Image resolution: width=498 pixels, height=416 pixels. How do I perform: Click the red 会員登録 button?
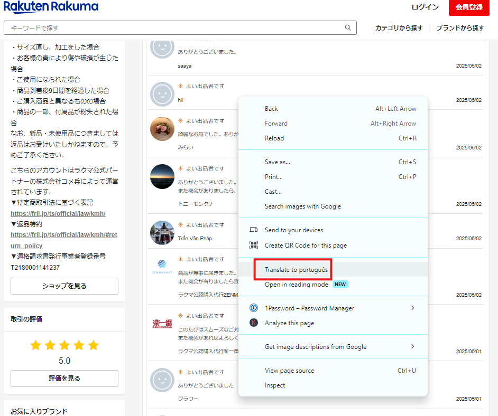pos(469,7)
